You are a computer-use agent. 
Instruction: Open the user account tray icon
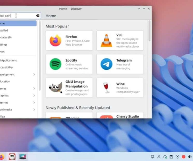click(x=159, y=157)
